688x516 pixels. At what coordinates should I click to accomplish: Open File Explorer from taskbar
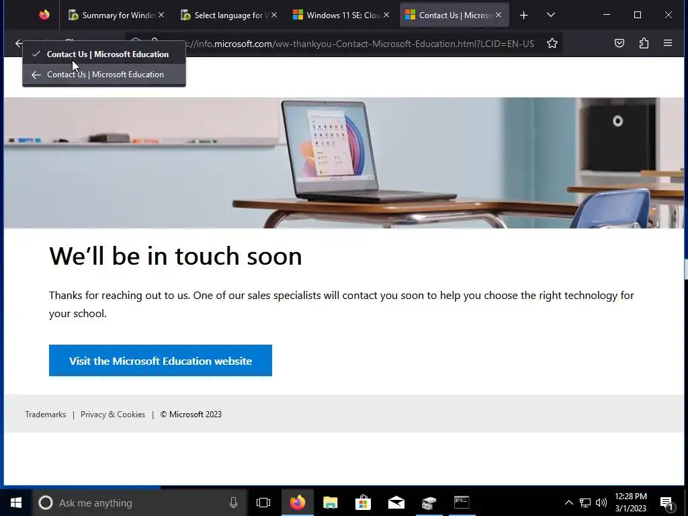[x=330, y=503]
